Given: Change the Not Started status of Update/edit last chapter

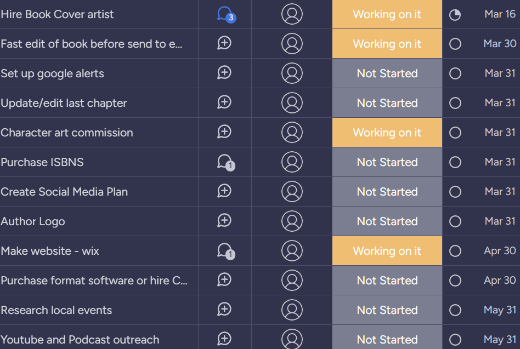Looking at the screenshot, I should coord(387,103).
